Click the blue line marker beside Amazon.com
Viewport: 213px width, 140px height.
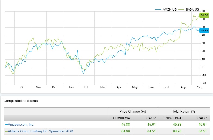pos(6,125)
